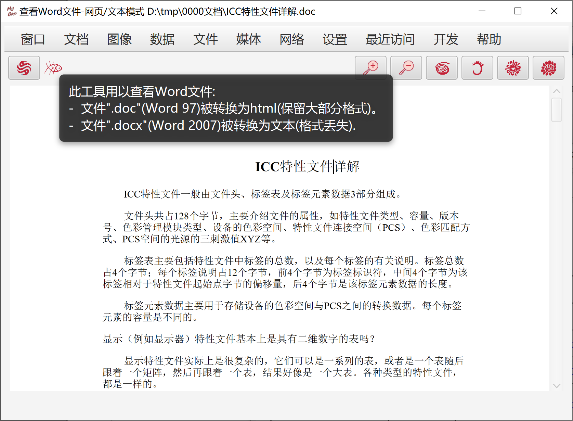Viewport: 573px width, 421px height.
Task: Click the tooltip text 此工具用以查看Word文件
Action: [142, 92]
